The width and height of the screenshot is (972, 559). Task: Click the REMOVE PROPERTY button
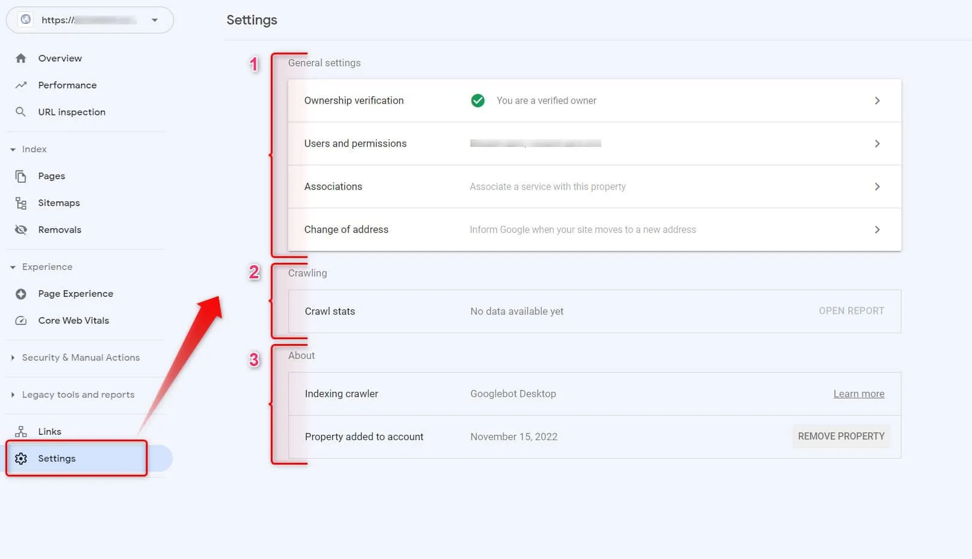[x=841, y=436]
